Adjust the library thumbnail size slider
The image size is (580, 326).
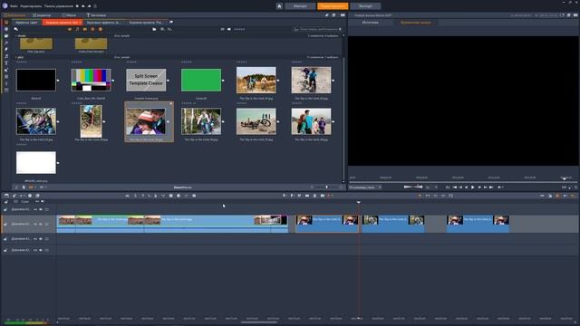point(326,187)
